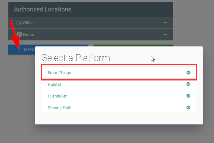Select Pushbullet as the platform
Viewport: 214px width, 143px height.
pyautogui.click(x=119, y=96)
